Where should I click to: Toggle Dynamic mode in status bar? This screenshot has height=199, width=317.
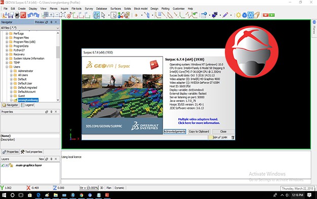pos(120,188)
